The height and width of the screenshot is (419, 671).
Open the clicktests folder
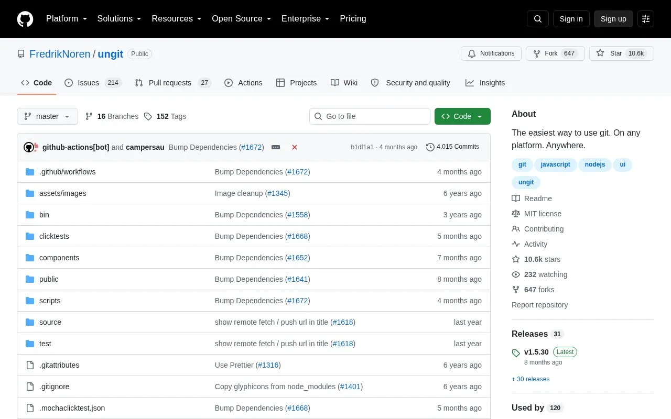pyautogui.click(x=54, y=236)
